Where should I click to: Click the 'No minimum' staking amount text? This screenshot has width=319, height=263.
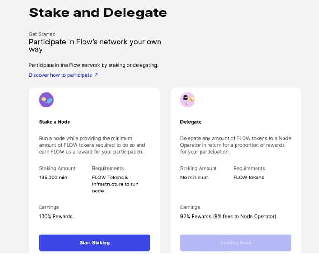[194, 178]
